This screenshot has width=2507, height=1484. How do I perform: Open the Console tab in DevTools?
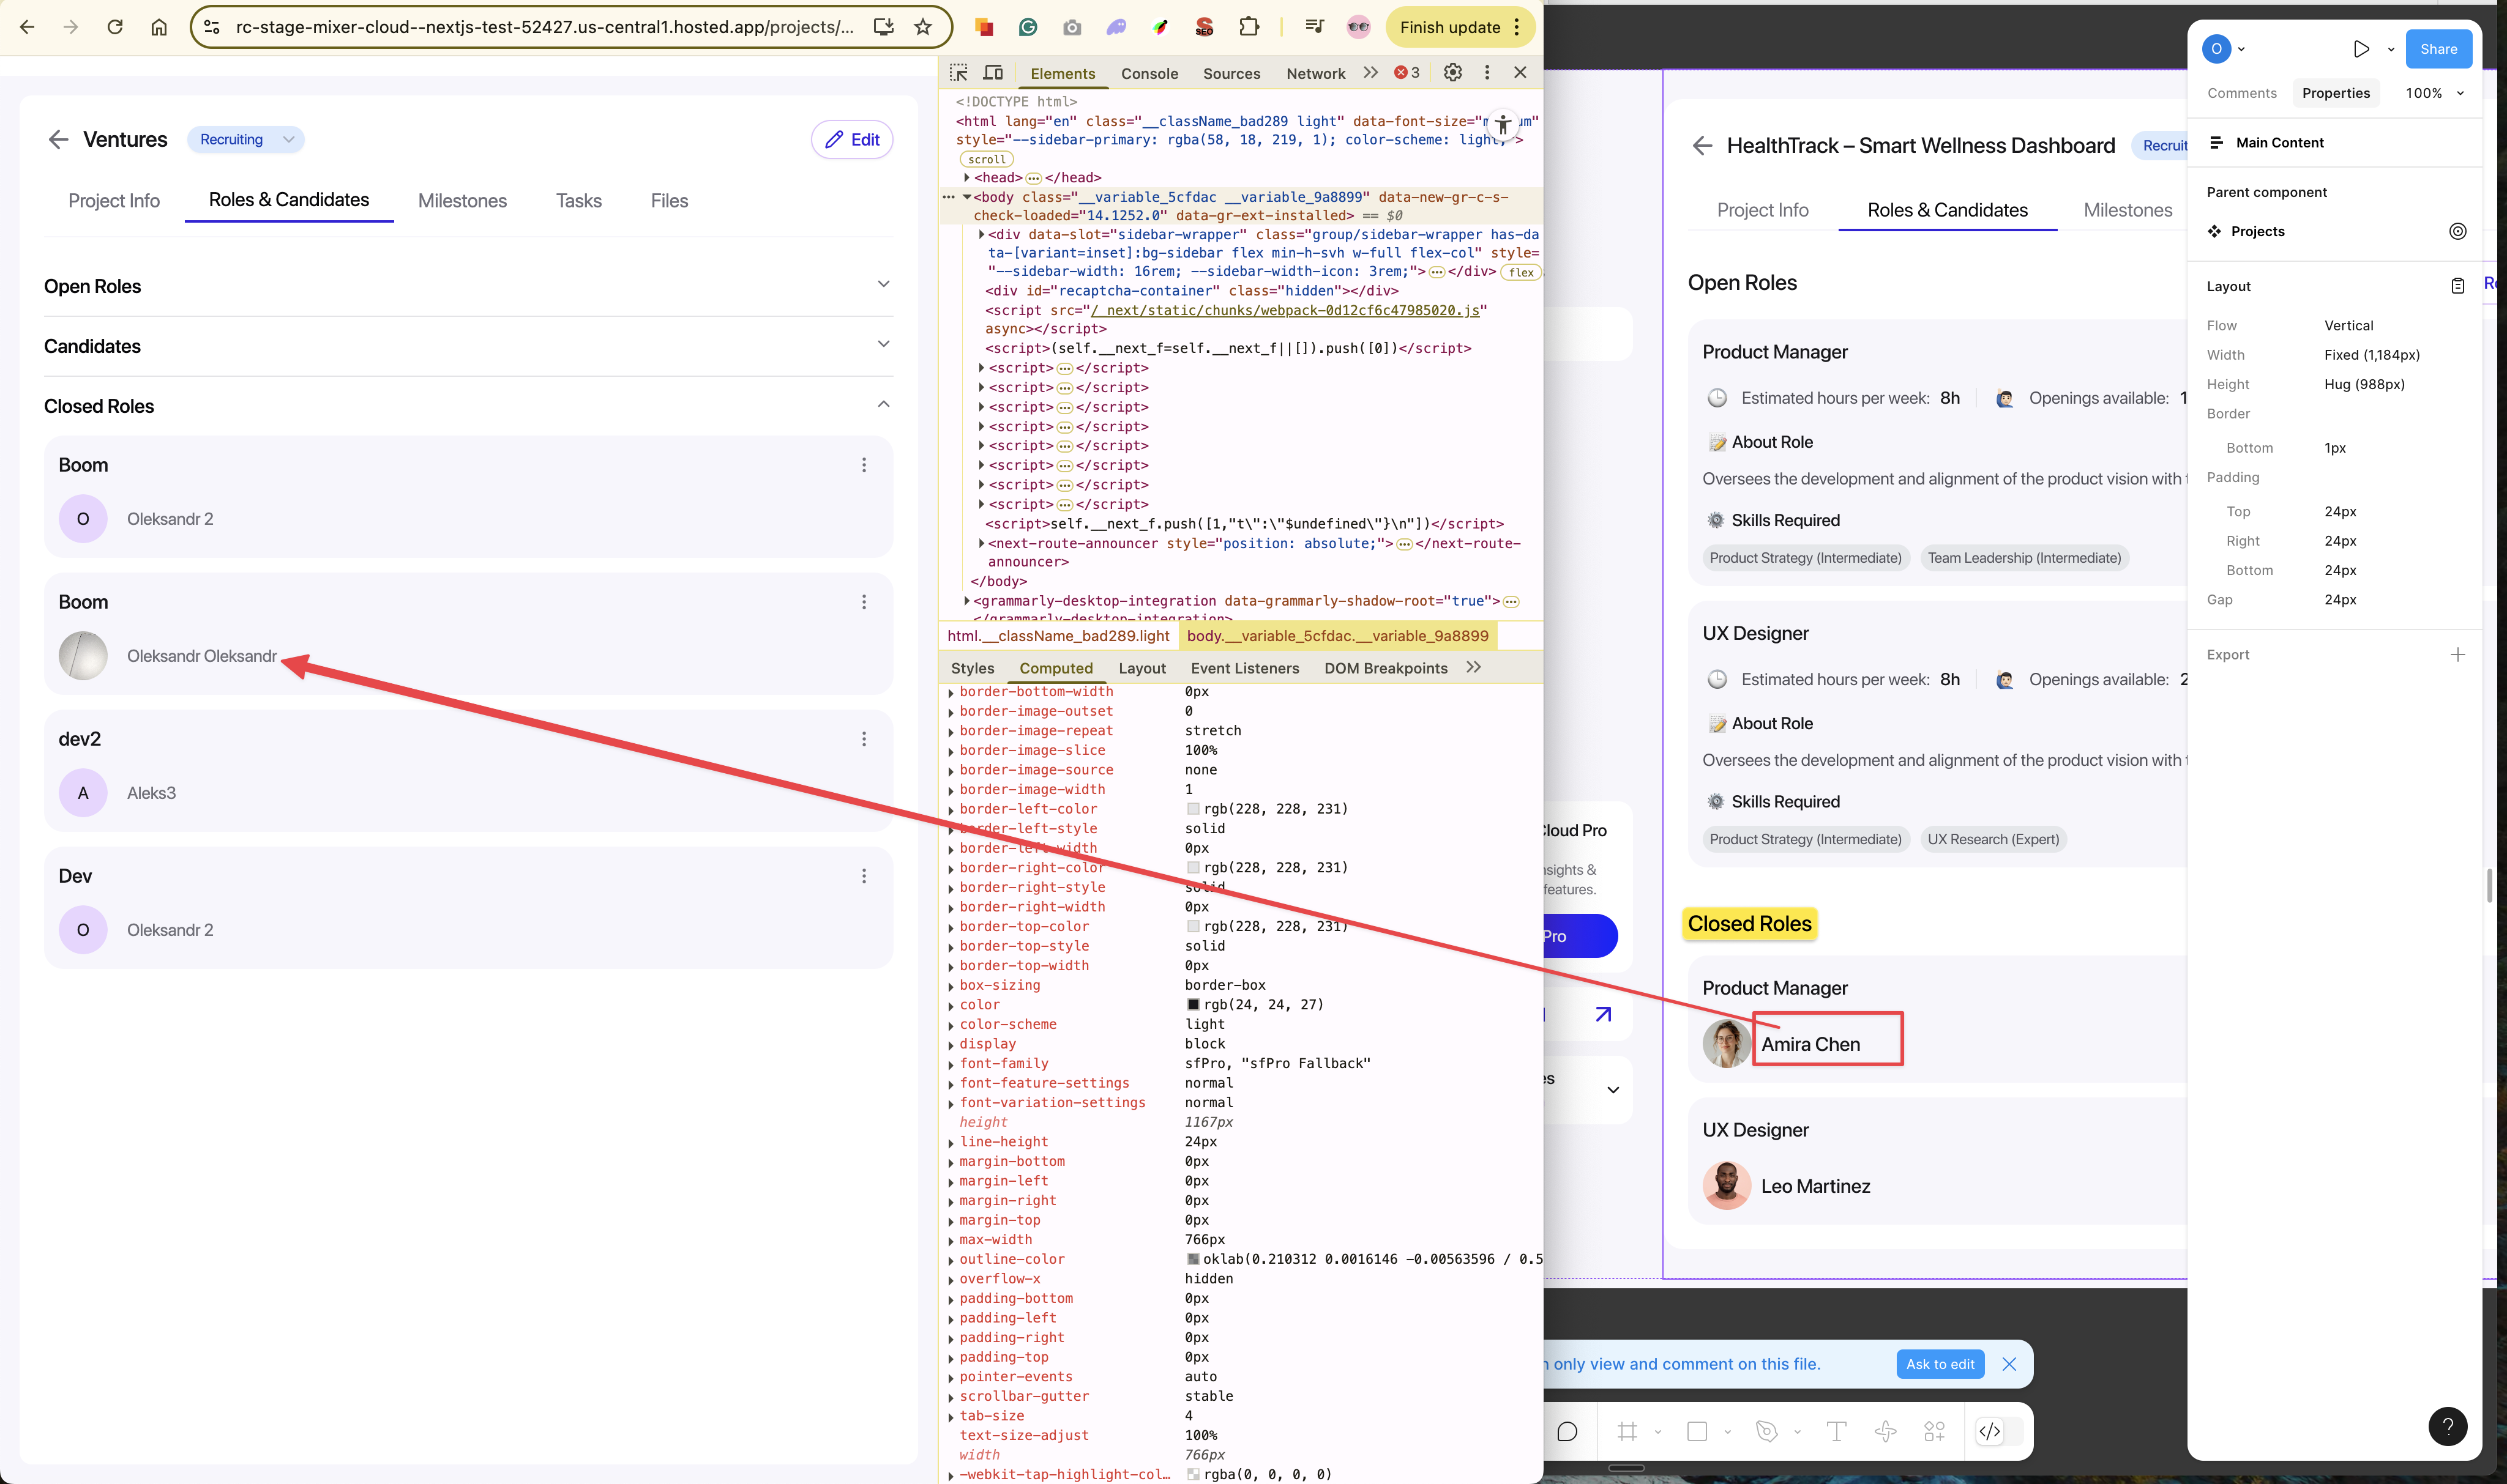tap(1148, 74)
